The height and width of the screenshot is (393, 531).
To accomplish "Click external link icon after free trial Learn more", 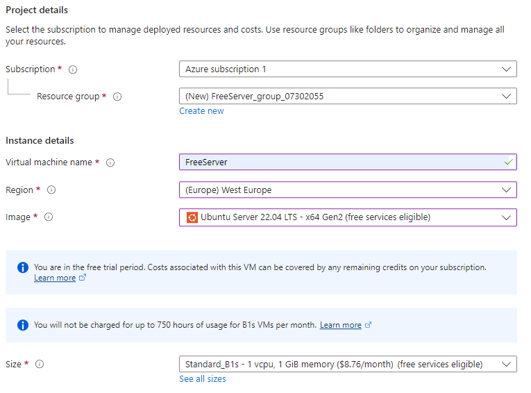I will click(83, 278).
